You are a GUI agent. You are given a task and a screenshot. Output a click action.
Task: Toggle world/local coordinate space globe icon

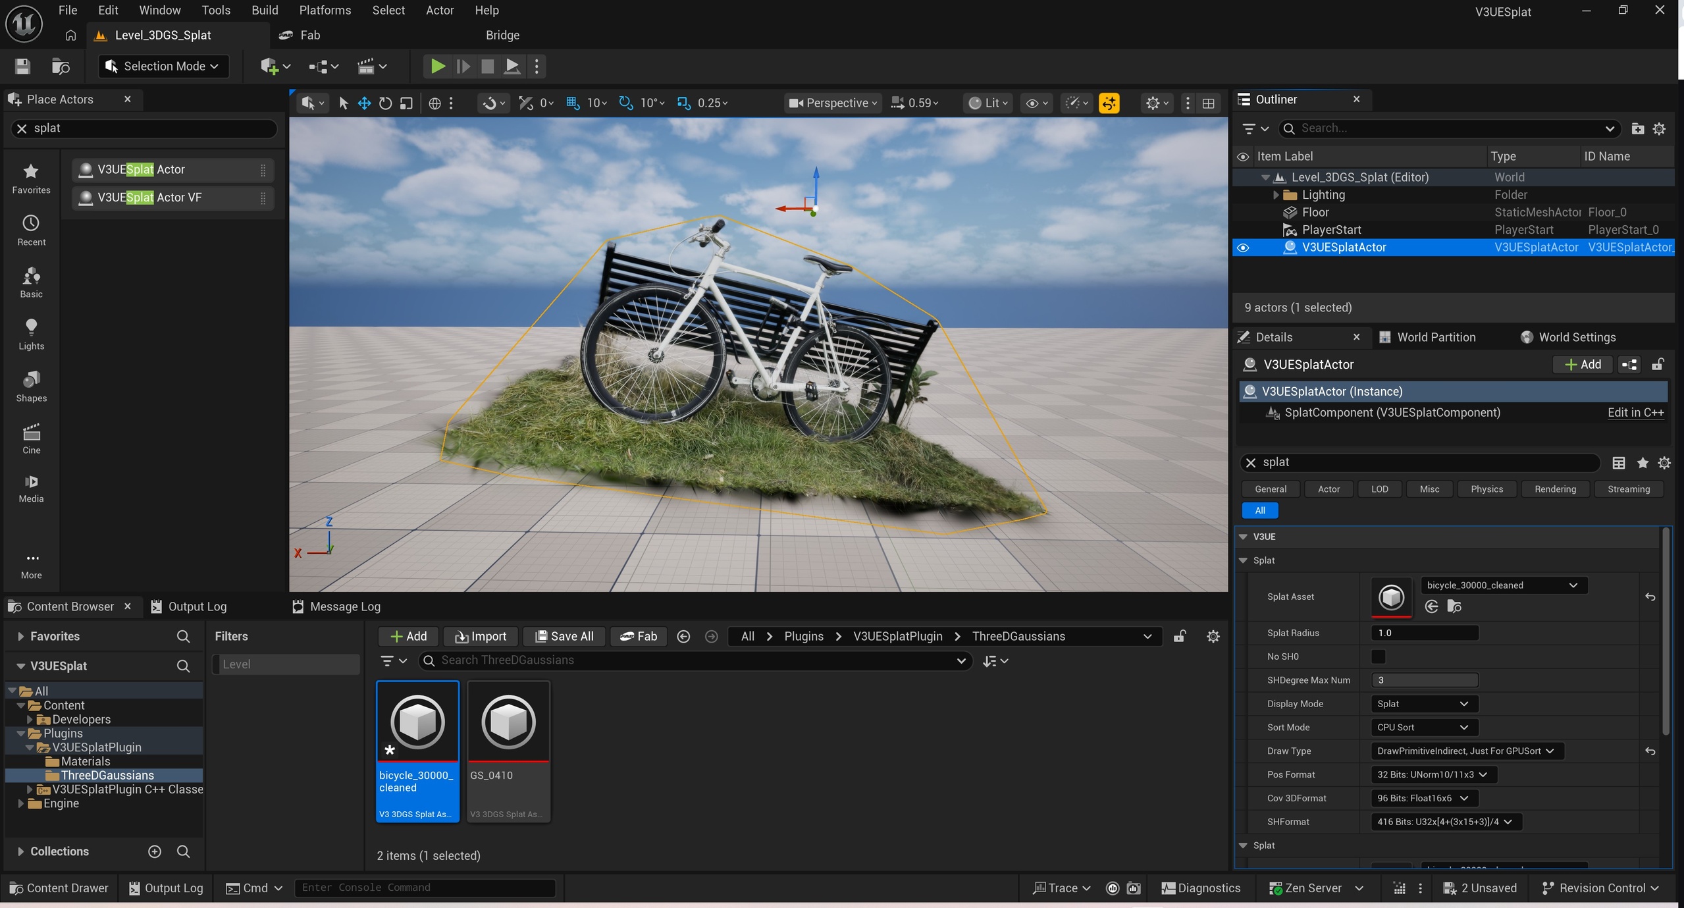[434, 103]
